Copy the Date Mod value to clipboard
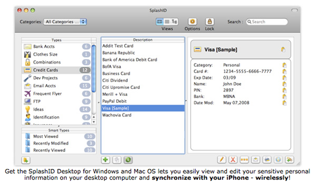The width and height of the screenshot is (314, 185). pyautogui.click(x=285, y=103)
